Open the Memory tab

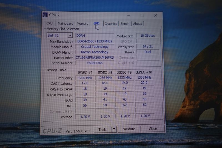82,24
